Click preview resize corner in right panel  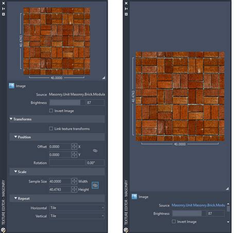[x=227, y=189]
